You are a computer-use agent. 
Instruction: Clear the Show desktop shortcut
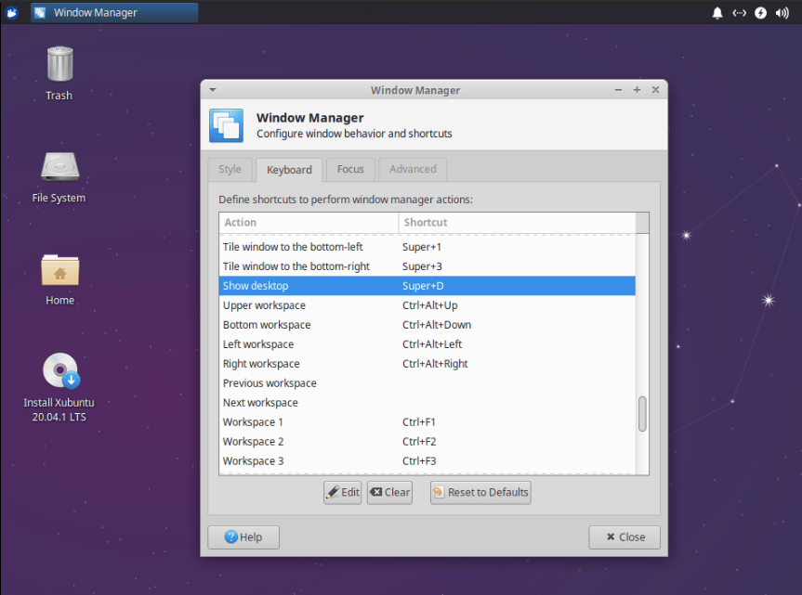click(x=388, y=492)
